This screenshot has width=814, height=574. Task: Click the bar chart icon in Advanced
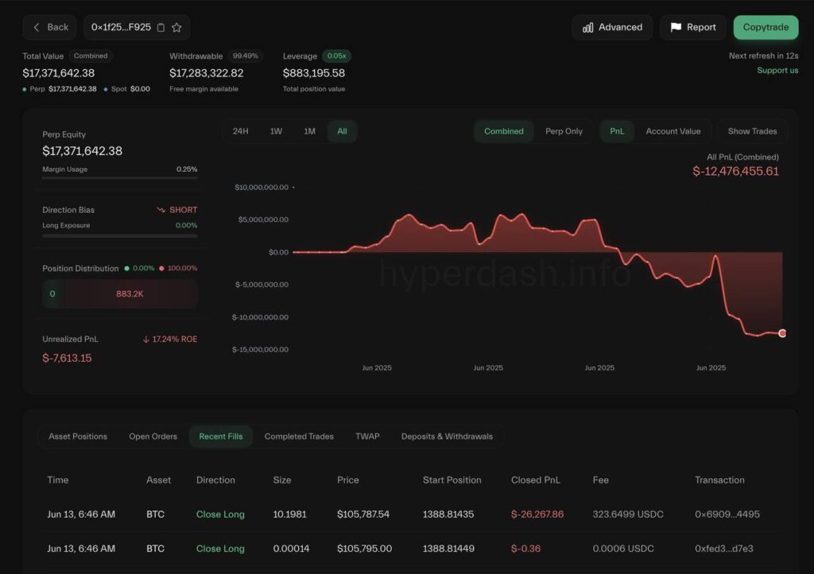tap(588, 27)
